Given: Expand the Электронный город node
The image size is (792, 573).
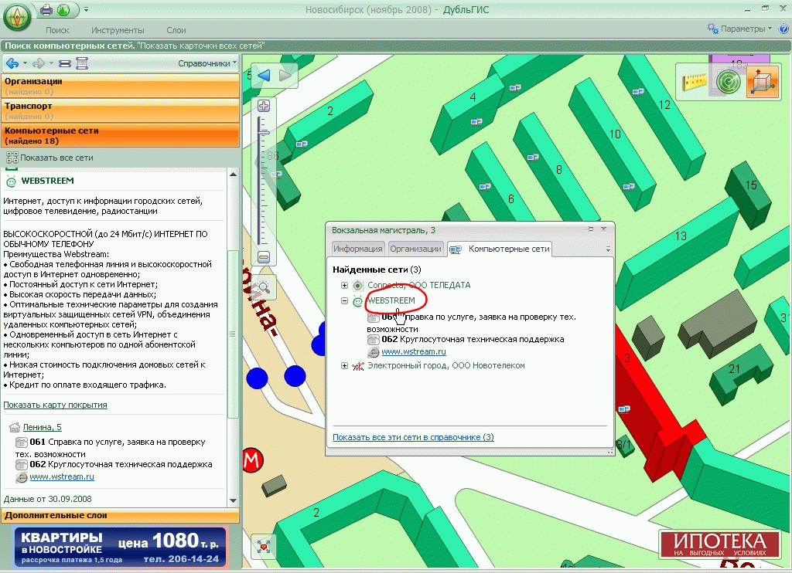Looking at the screenshot, I should tap(344, 366).
